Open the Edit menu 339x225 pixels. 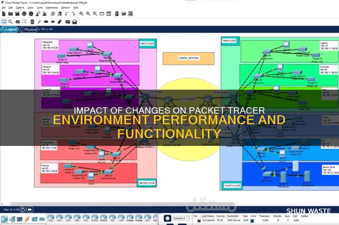pyautogui.click(x=11, y=8)
